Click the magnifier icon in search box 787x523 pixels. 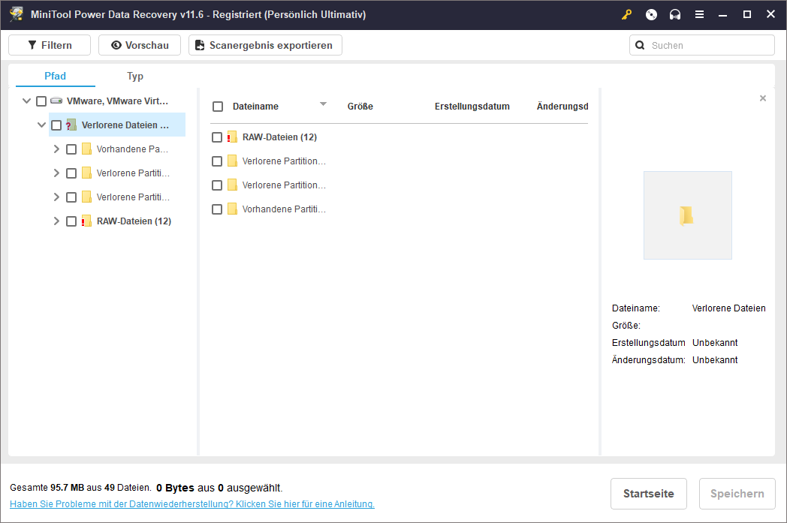tap(640, 45)
